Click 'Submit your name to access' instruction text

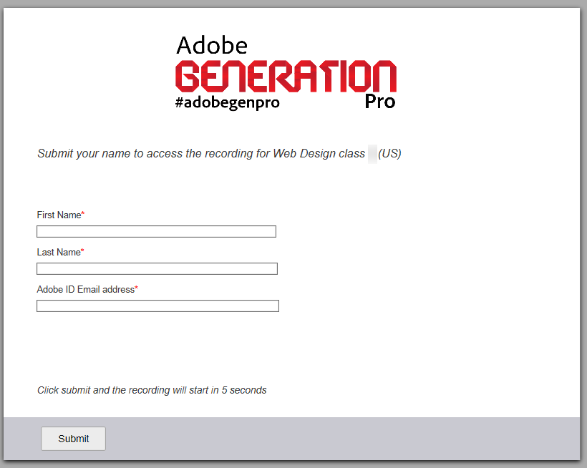click(x=219, y=153)
